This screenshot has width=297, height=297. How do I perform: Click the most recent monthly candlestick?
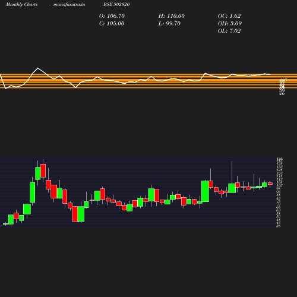tap(270, 184)
